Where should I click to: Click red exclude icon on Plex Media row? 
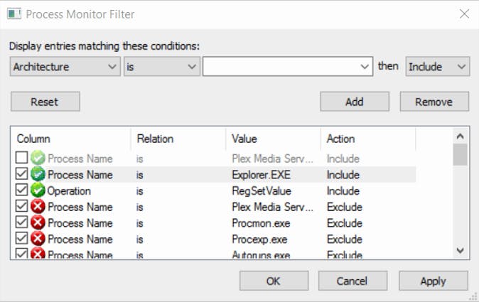(x=38, y=207)
